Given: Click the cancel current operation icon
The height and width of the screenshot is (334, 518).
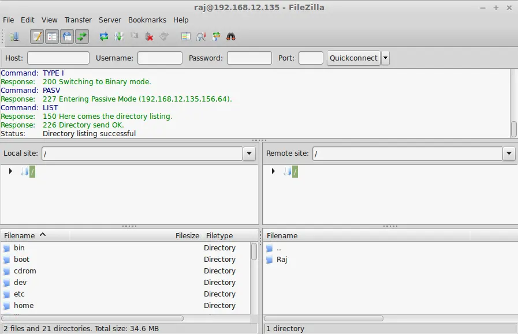Looking at the screenshot, I should point(134,35).
